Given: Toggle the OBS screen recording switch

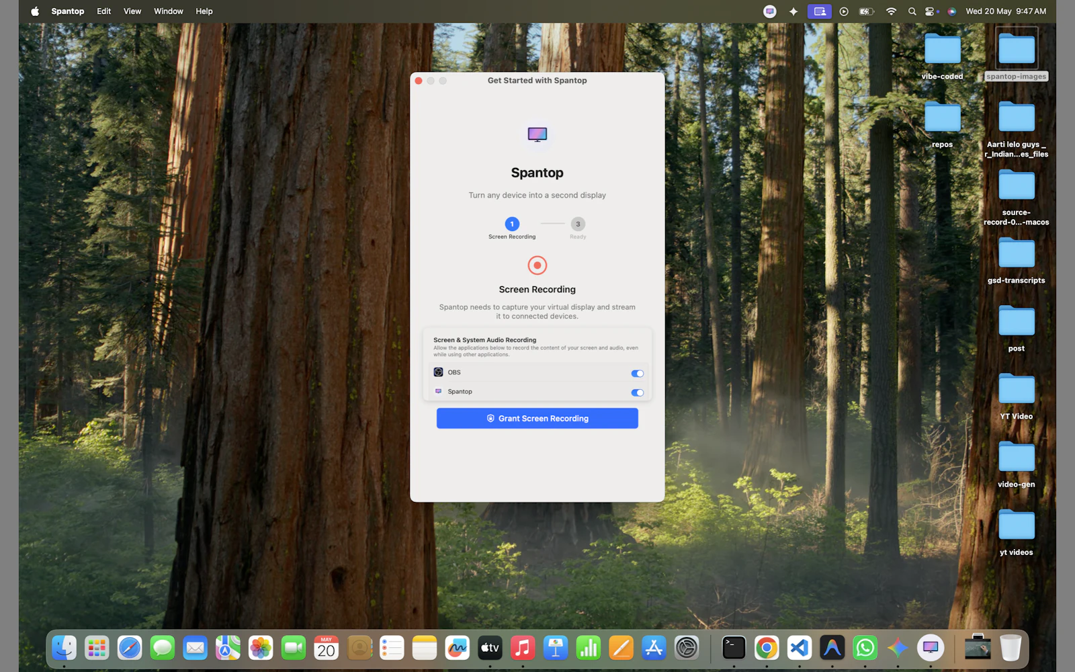Looking at the screenshot, I should tap(637, 374).
